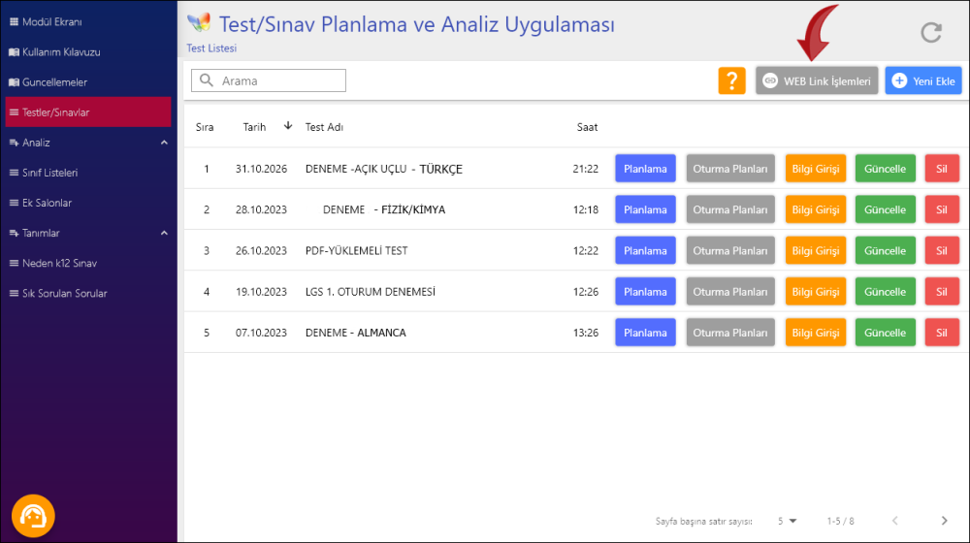Click Bilgi Girişi for PDF-YÜKLEMELİ TEST
This screenshot has width=970, height=543.
point(816,251)
